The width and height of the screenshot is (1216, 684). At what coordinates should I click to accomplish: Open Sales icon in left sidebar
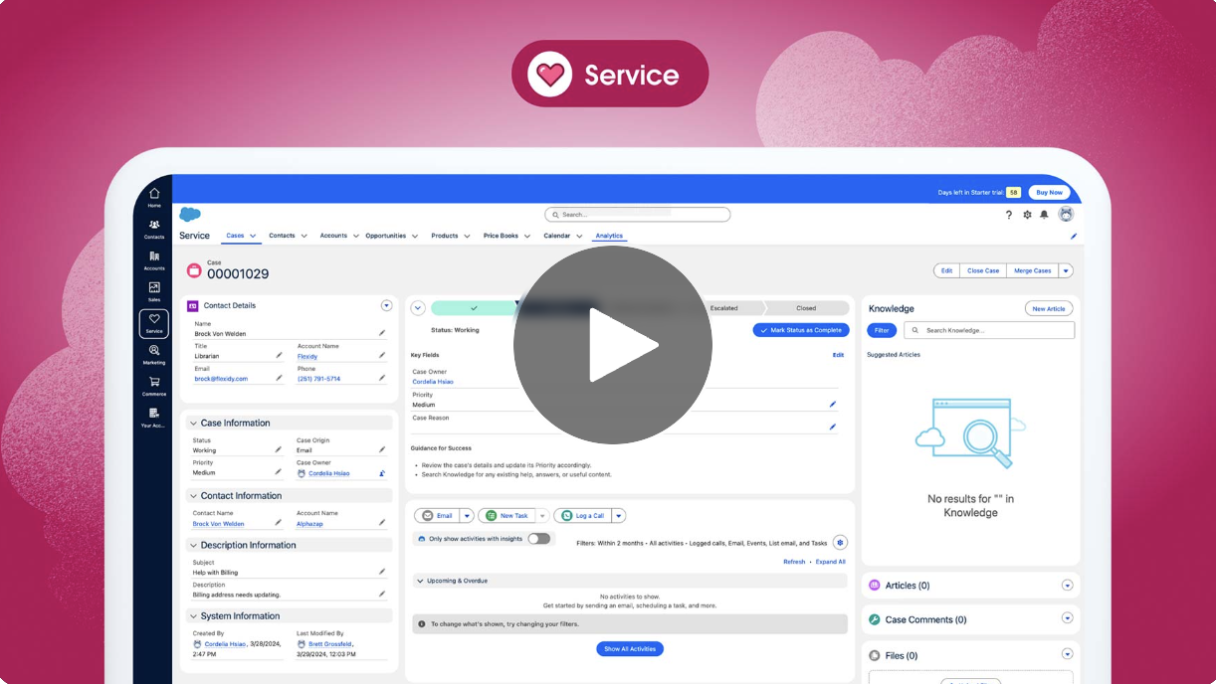pos(154,291)
